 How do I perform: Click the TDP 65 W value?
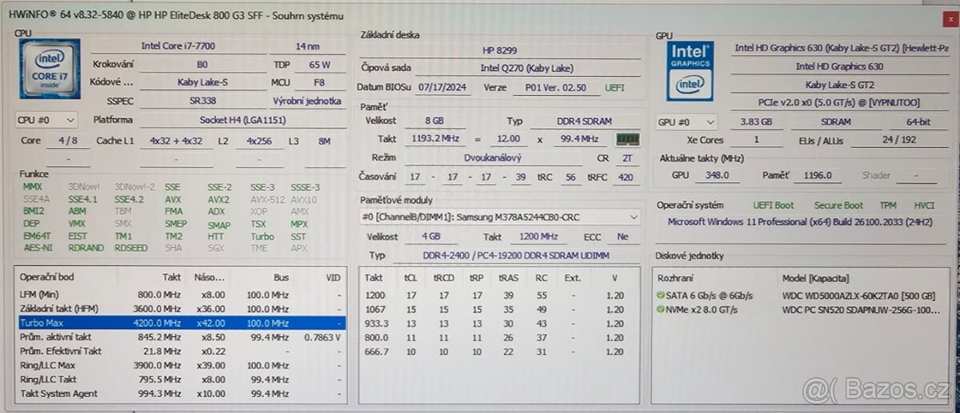click(x=319, y=65)
